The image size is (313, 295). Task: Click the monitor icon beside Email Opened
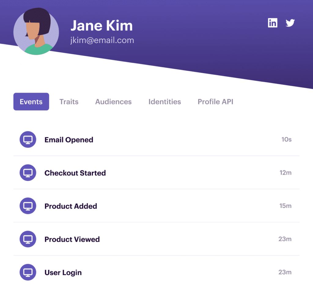(x=28, y=140)
